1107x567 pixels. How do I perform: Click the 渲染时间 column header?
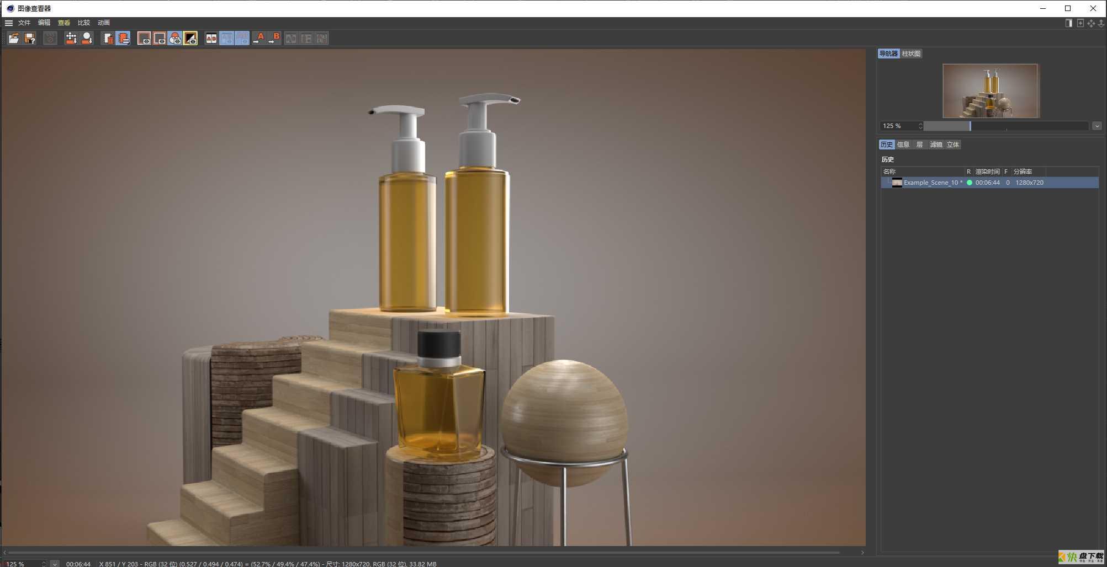[987, 172]
